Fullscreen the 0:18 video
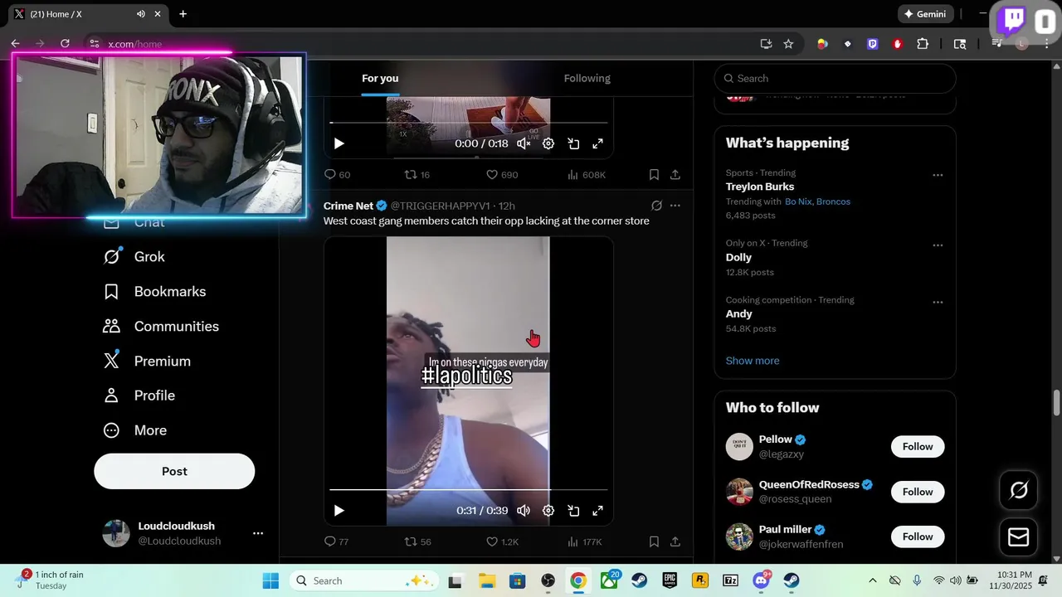The width and height of the screenshot is (1062, 597). [597, 143]
